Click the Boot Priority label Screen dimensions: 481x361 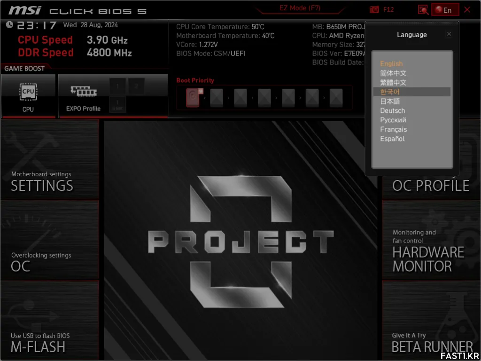(195, 80)
